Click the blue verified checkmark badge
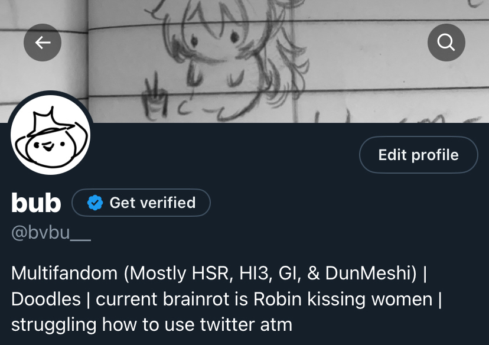489x345 pixels. (x=95, y=203)
